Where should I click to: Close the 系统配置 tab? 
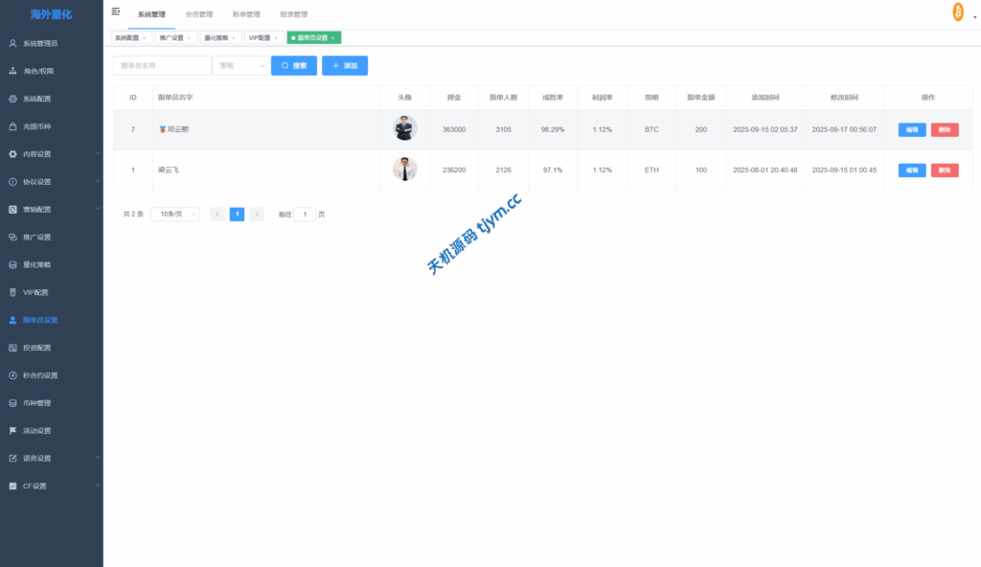(x=145, y=38)
